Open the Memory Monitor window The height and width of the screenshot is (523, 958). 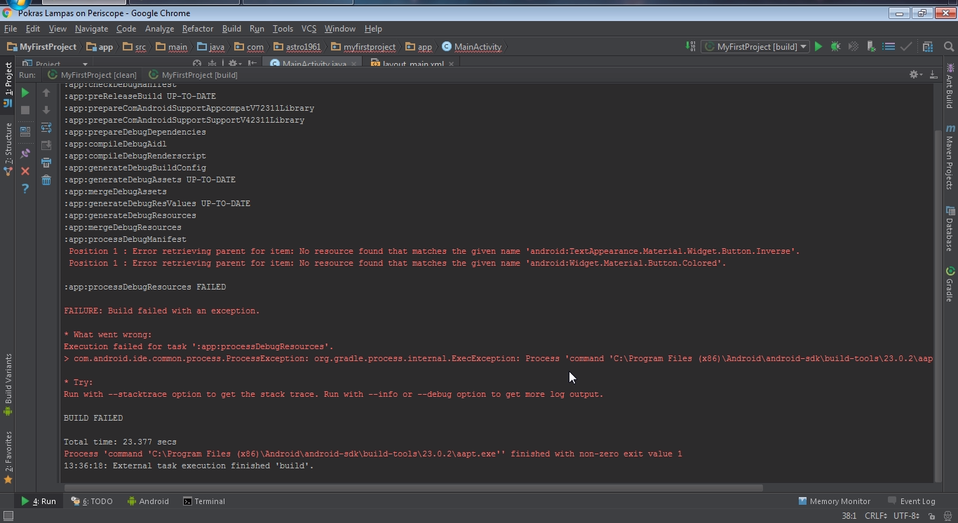[835, 501]
